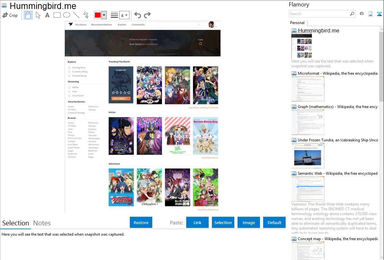Screen dimensions: 384x260
Task: Open the line width 4 dropdown
Action: pos(124,15)
